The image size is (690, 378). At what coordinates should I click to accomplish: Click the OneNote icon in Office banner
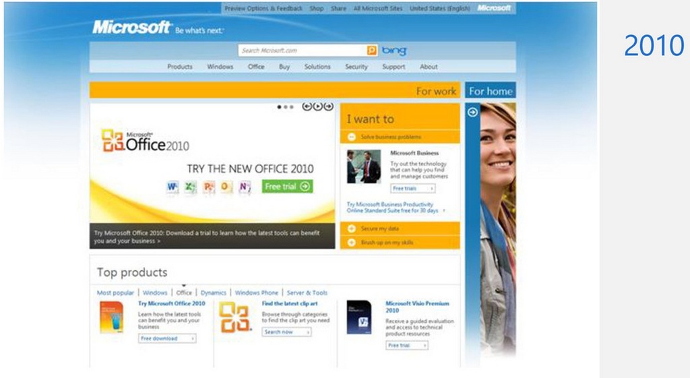pyautogui.click(x=245, y=187)
